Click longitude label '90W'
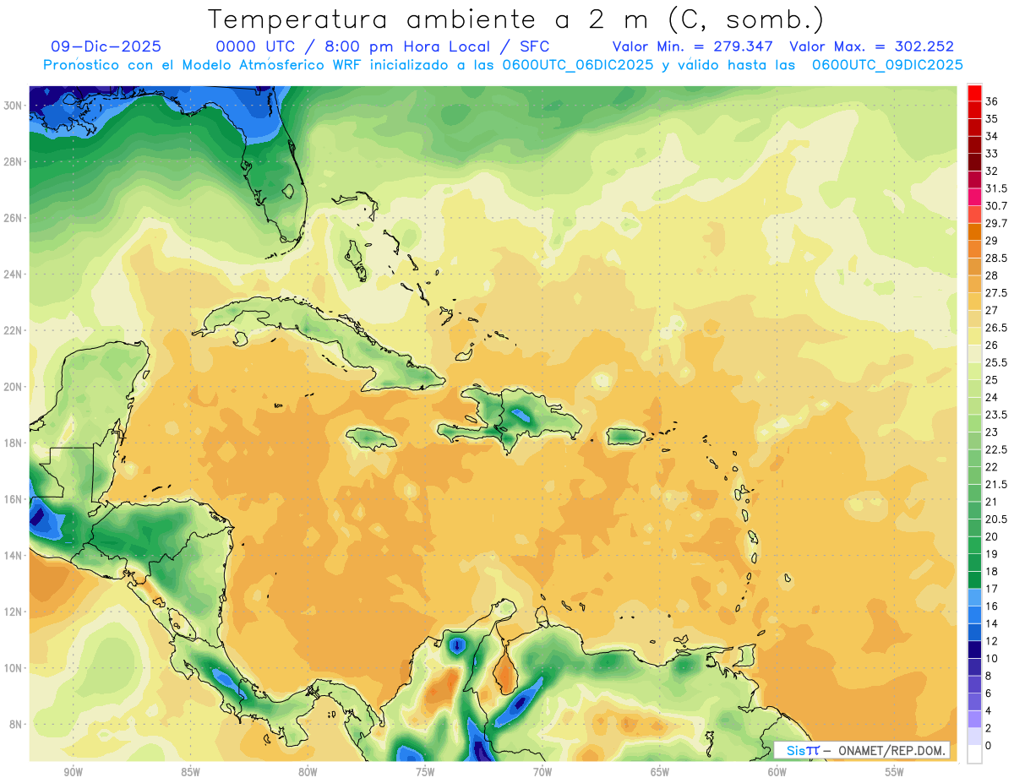Screen dimensions: 1014x783 tap(73, 773)
